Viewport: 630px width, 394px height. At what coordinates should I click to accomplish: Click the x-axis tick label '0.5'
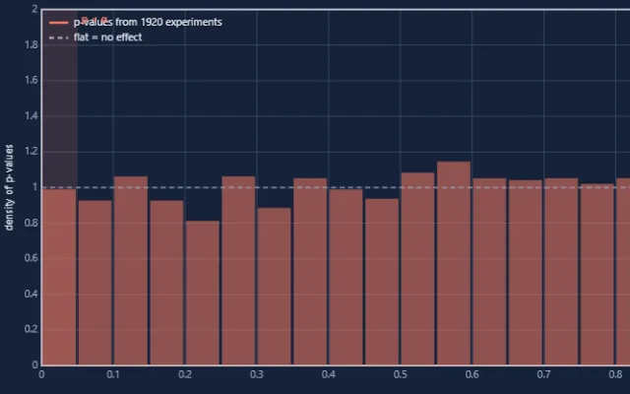click(401, 374)
